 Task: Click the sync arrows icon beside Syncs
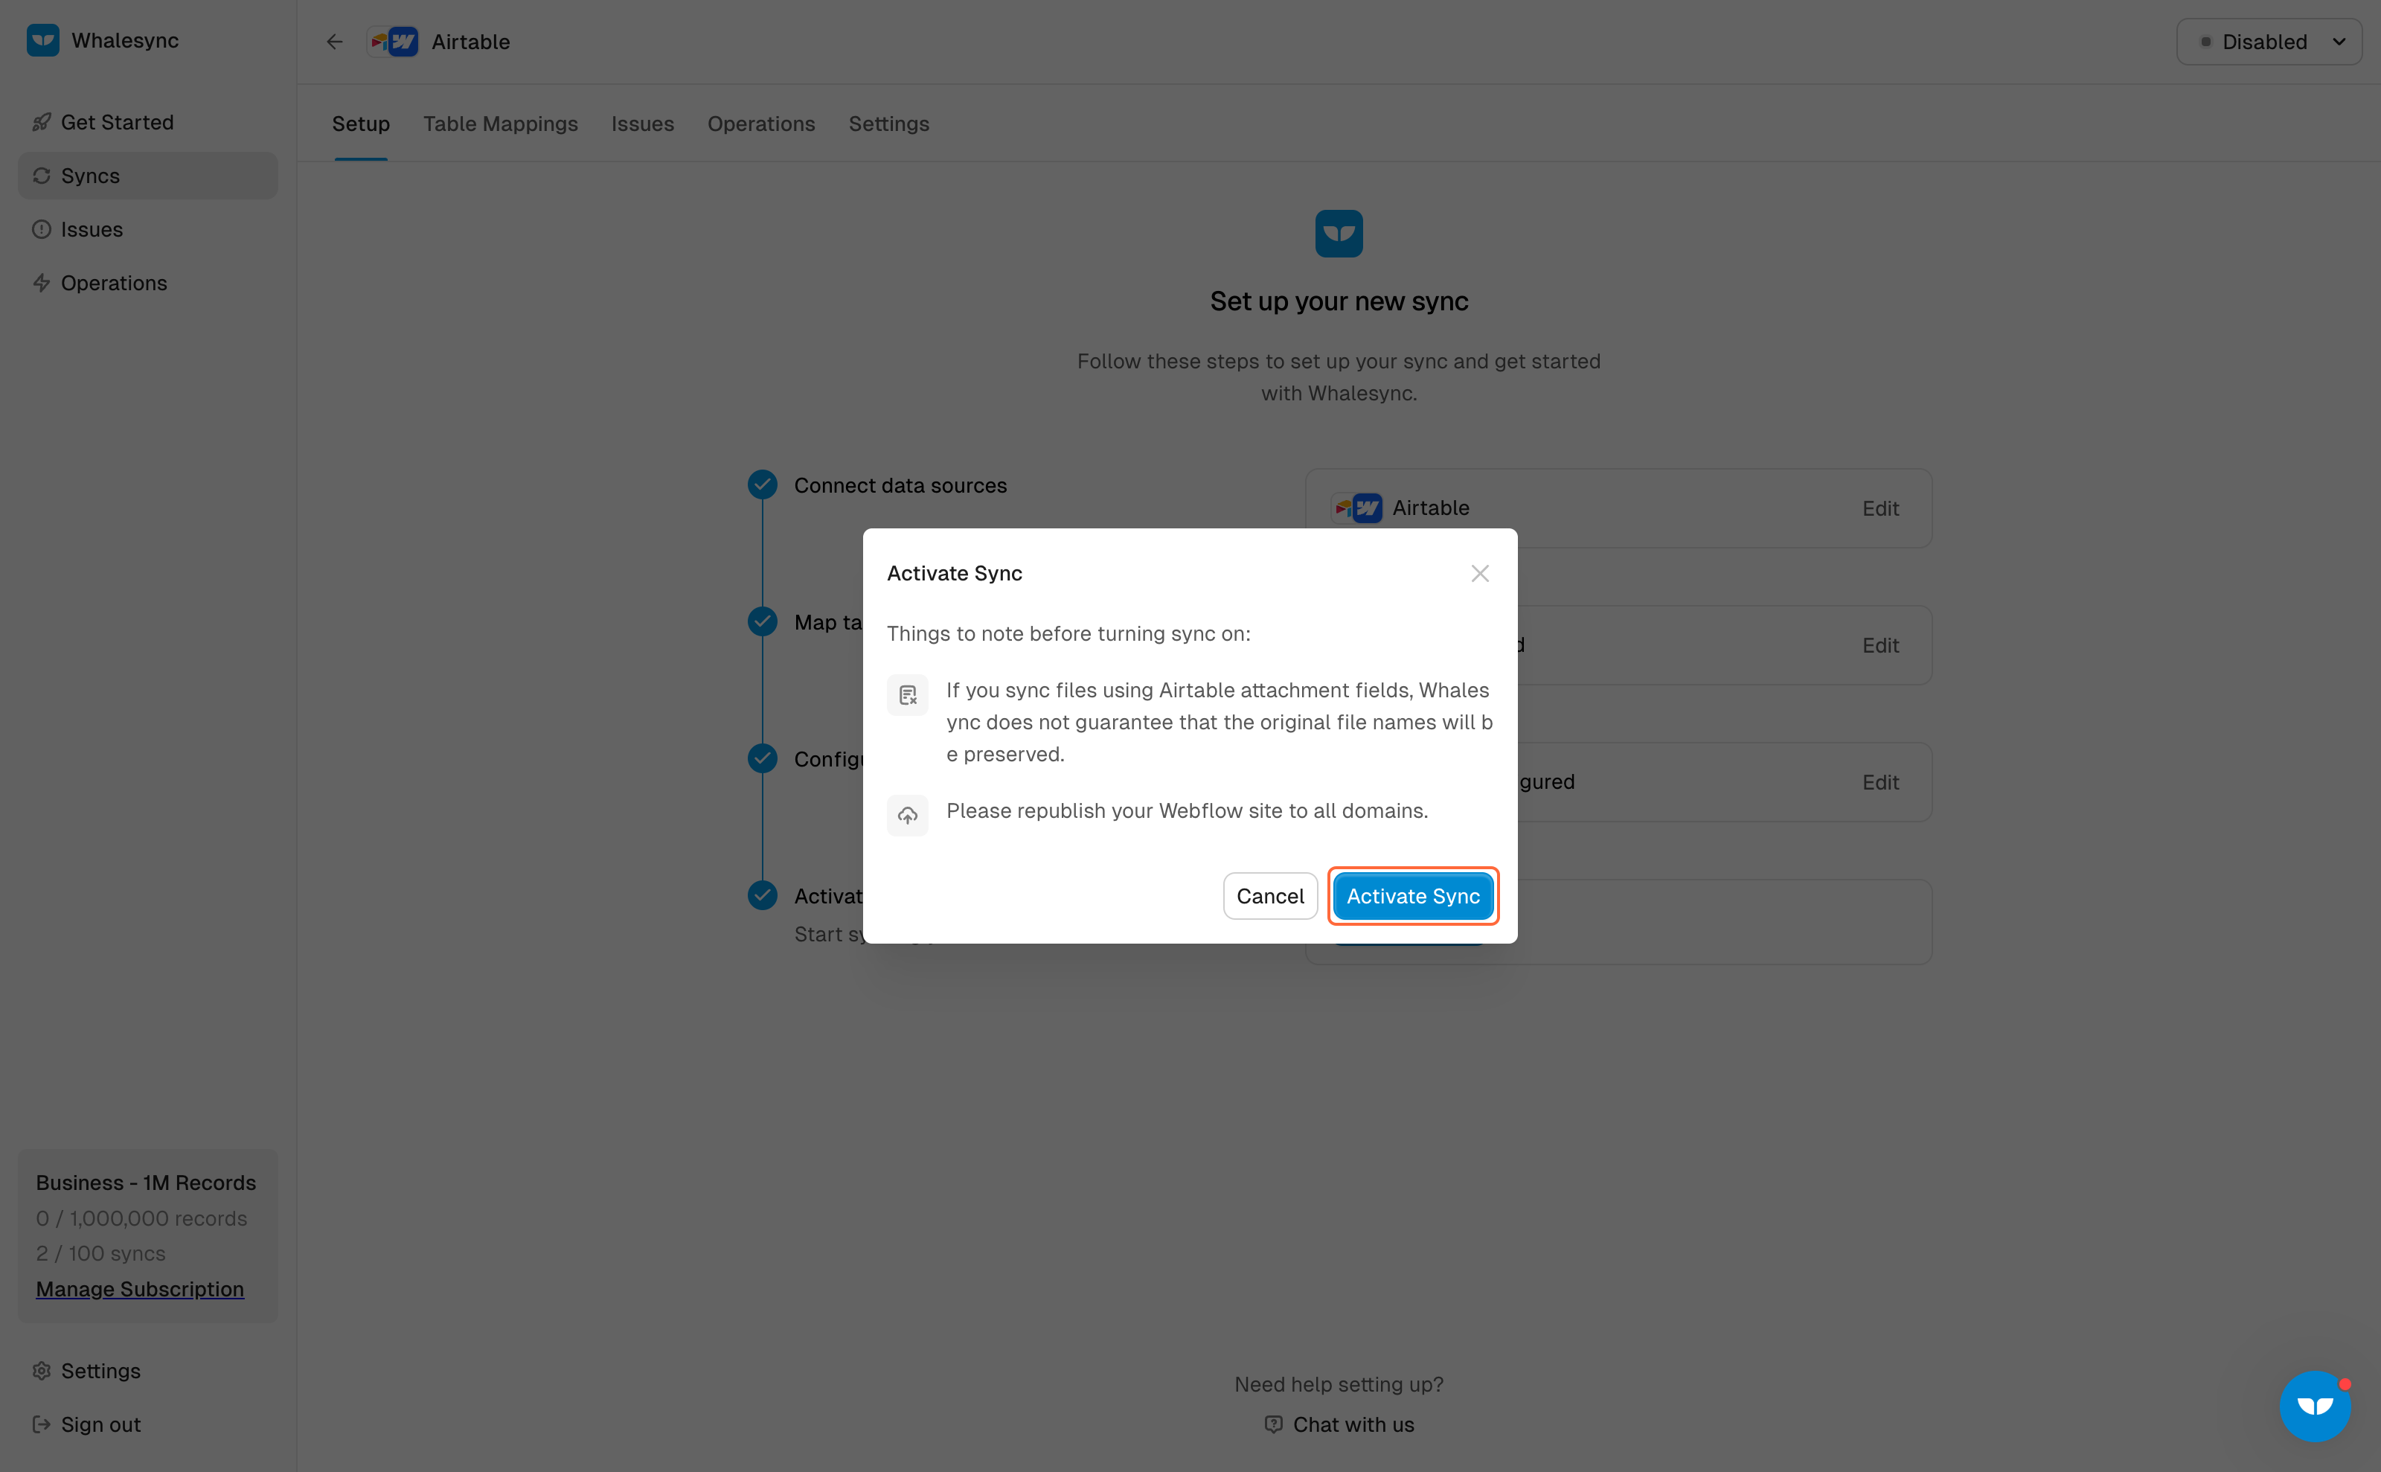41,176
